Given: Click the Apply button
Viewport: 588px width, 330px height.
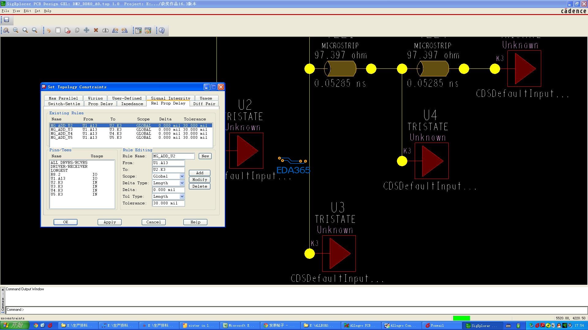Looking at the screenshot, I should pos(109,222).
